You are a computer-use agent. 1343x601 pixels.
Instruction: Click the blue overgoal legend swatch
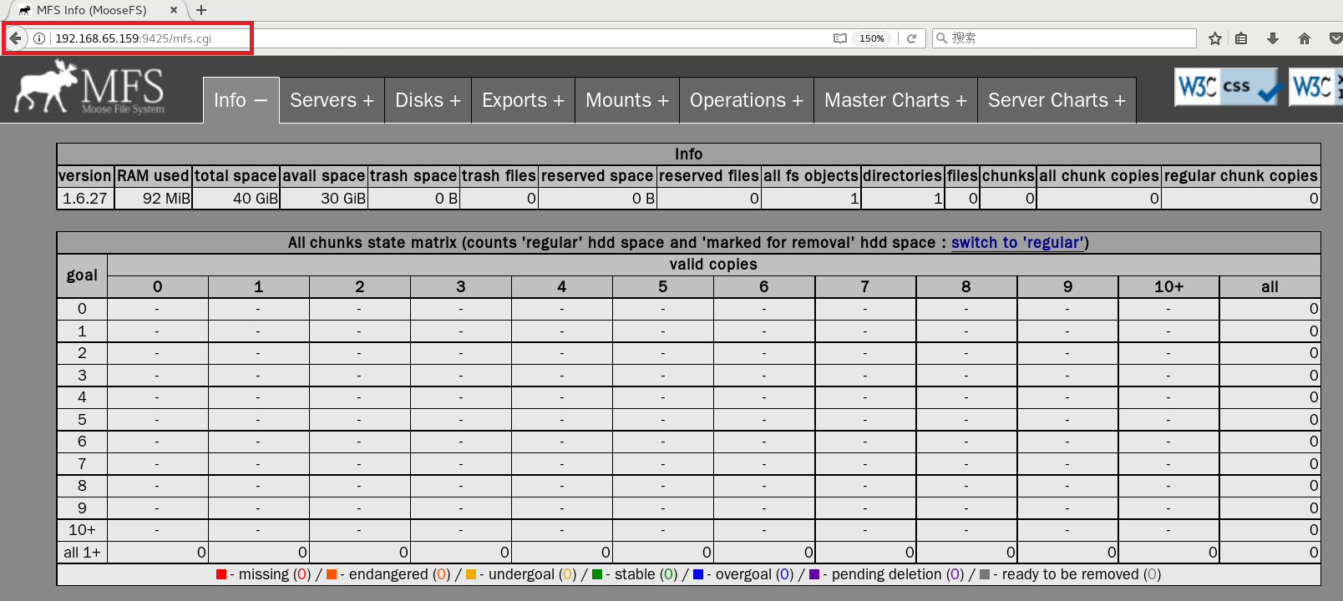(698, 574)
